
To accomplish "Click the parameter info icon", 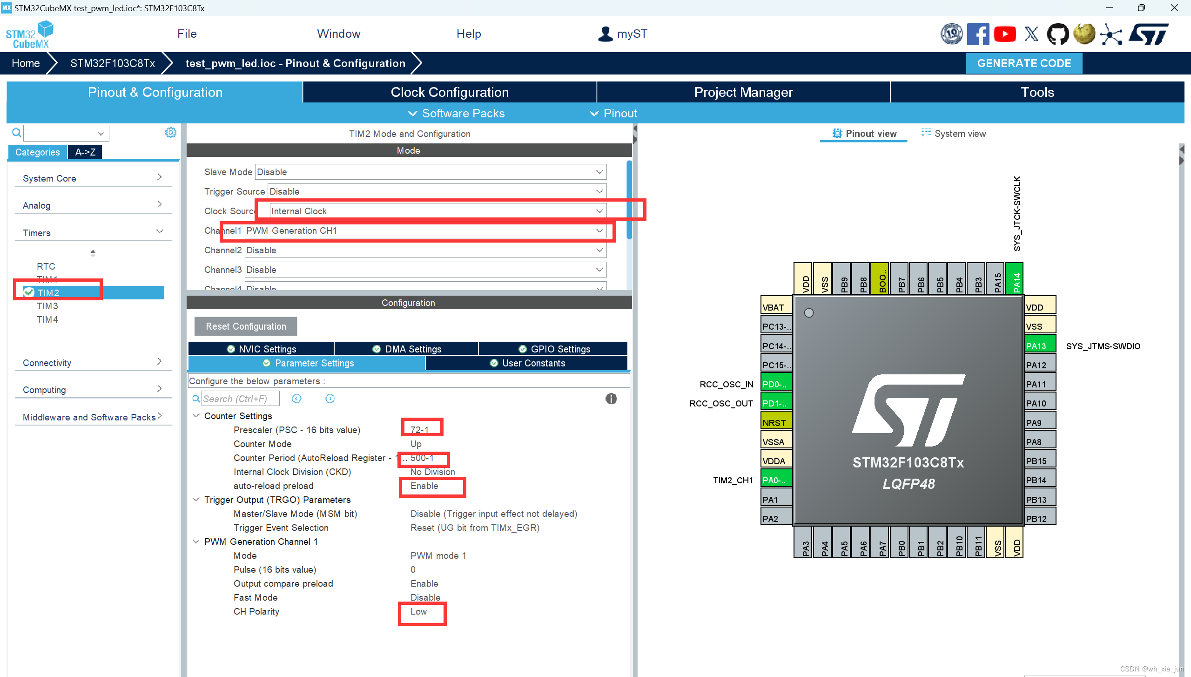I will point(611,399).
